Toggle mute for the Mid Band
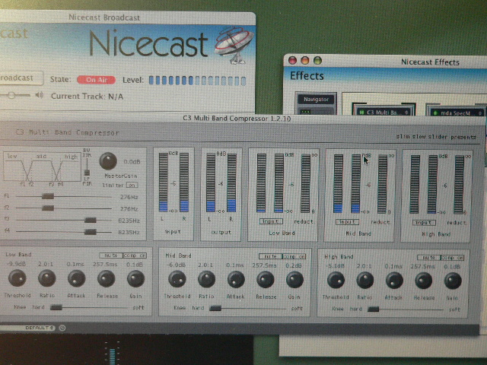 click(x=271, y=257)
